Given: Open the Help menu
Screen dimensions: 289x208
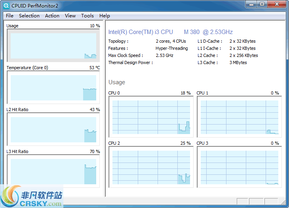Looking at the screenshot, I should (x=105, y=16).
